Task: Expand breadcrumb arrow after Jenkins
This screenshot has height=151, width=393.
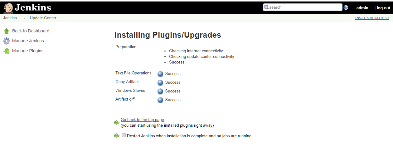Action: [x=24, y=18]
